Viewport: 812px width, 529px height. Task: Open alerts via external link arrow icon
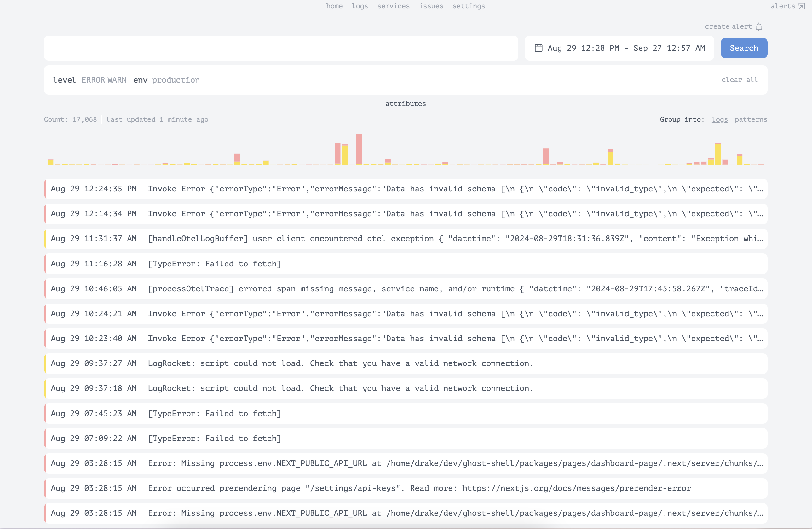click(801, 6)
